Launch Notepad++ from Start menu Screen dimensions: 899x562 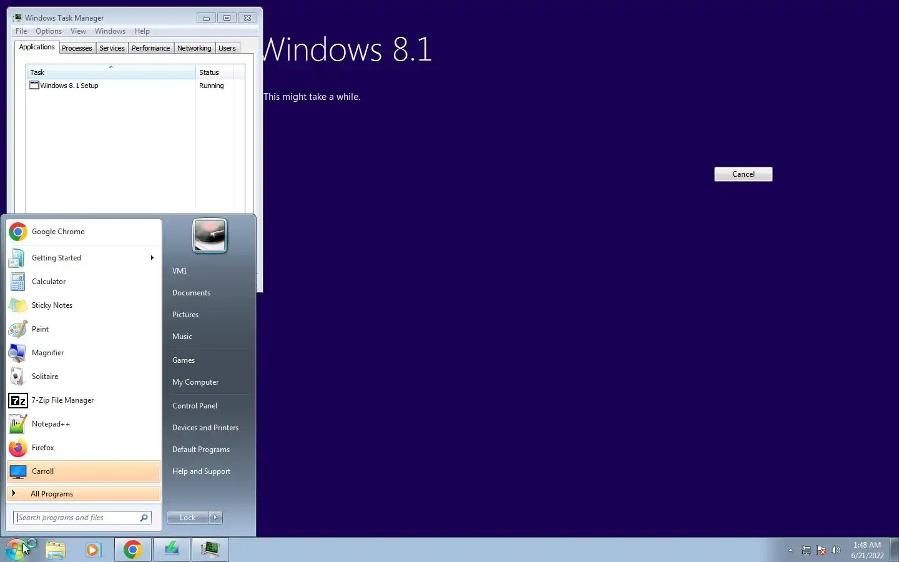(84, 424)
